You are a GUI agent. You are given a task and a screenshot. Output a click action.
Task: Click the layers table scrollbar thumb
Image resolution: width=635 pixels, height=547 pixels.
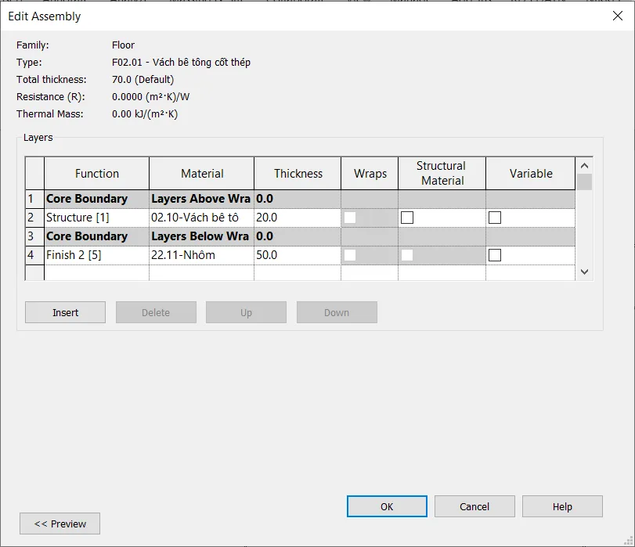click(584, 182)
